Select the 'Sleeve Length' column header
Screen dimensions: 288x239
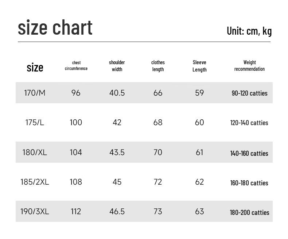[199, 66]
